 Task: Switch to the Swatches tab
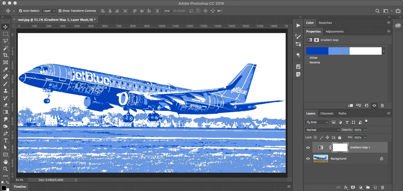325,23
